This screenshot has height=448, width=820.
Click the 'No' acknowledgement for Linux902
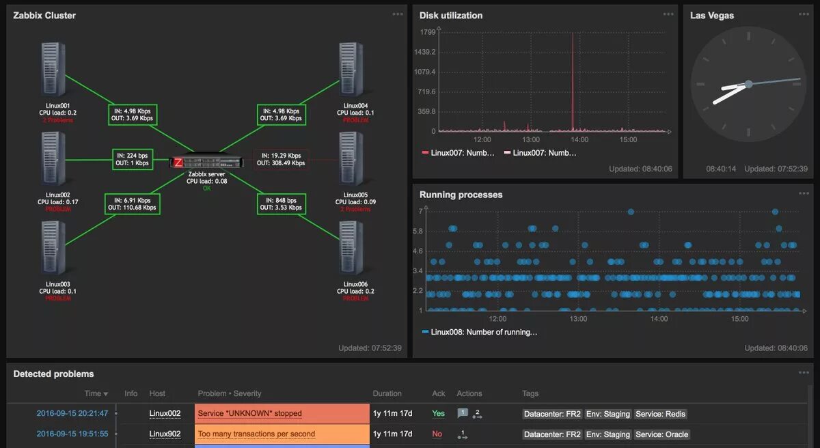tap(437, 434)
